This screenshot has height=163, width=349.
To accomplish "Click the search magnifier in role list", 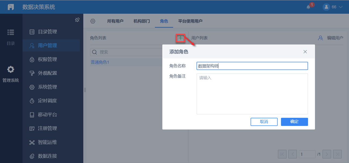I will [x=94, y=52].
